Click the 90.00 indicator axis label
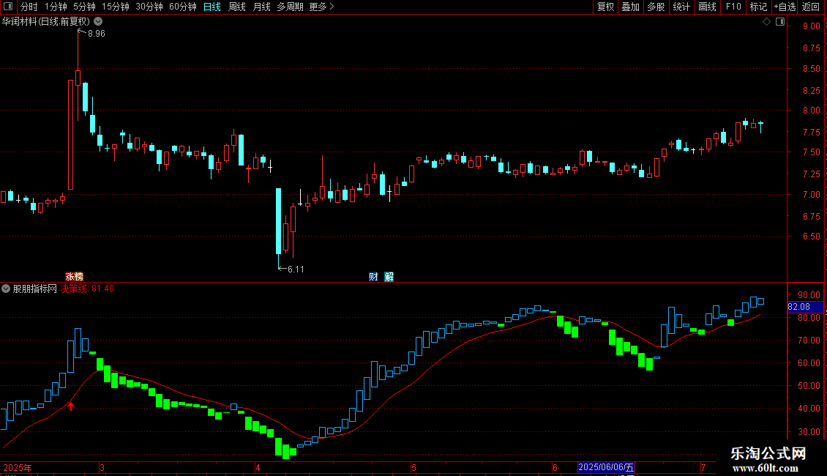This screenshot has width=827, height=476. (x=809, y=295)
